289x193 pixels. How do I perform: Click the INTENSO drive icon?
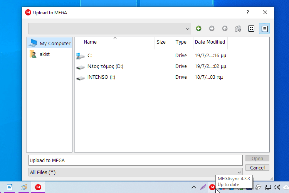pos(81,78)
